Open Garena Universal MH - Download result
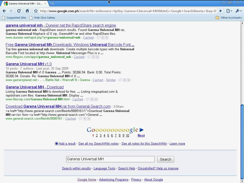Image resolution: width=244 pixels, height=183 pixels. tap(35, 87)
